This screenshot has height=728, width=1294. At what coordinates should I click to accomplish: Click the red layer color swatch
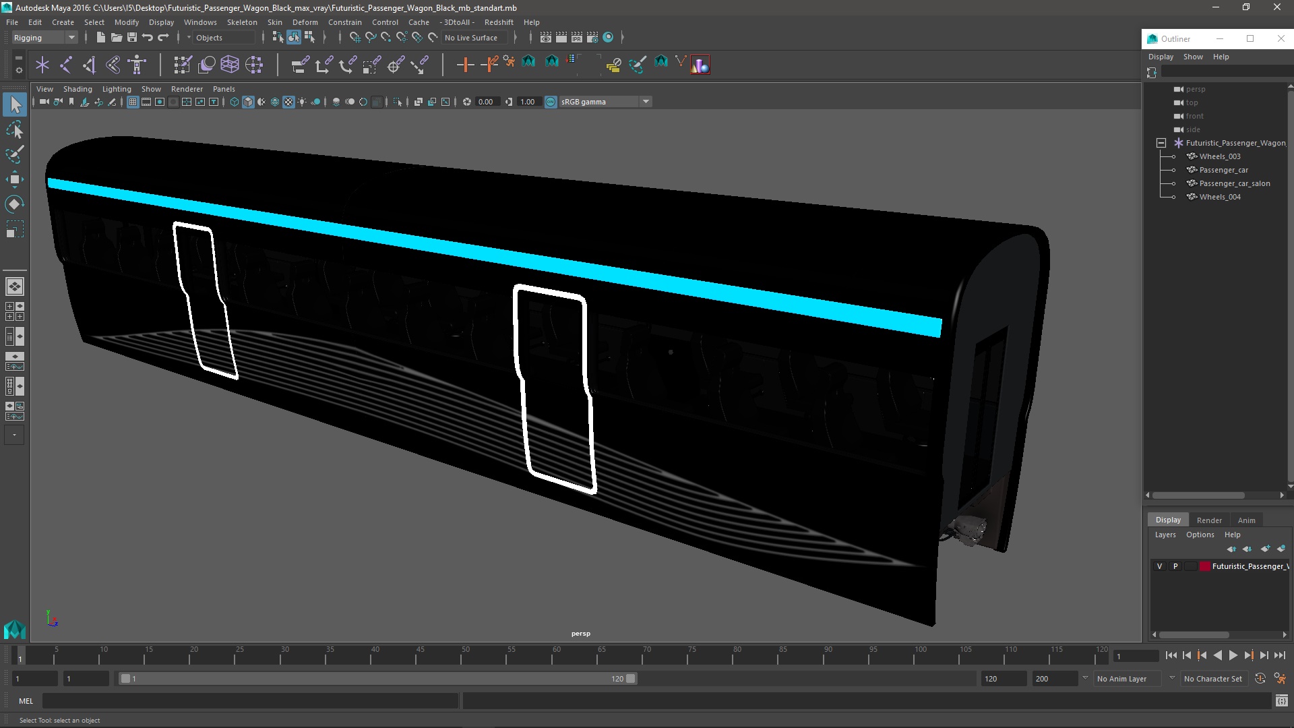(x=1204, y=566)
